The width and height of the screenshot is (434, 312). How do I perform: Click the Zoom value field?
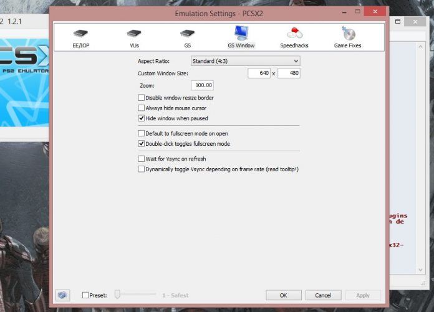pyautogui.click(x=202, y=85)
